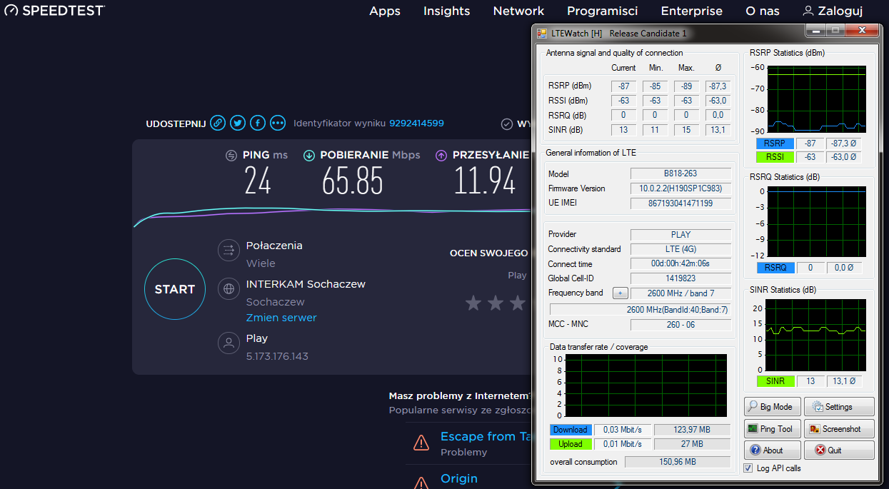Click the green Upload label
This screenshot has width=889, height=489.
coord(571,444)
